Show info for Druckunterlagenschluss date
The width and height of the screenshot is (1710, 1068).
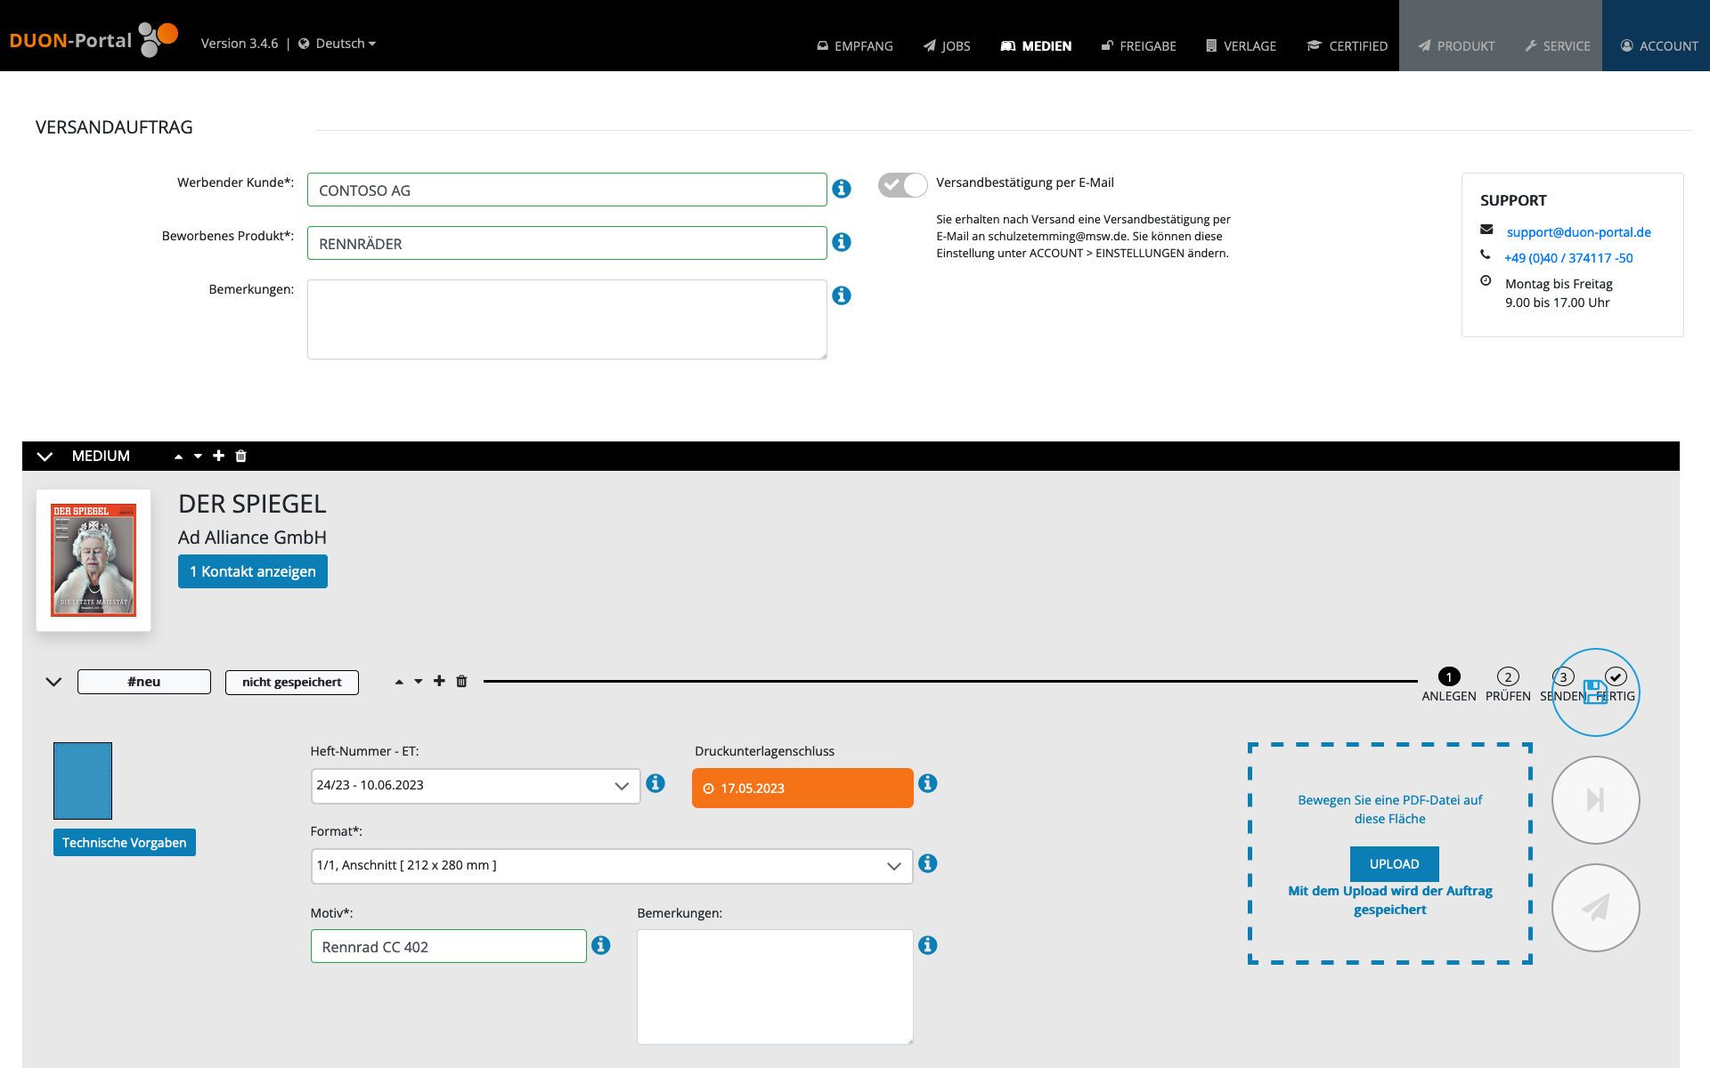click(x=928, y=783)
